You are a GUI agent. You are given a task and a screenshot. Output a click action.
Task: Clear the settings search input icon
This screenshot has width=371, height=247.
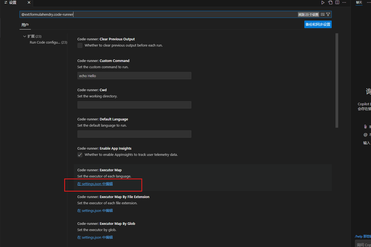(x=322, y=14)
